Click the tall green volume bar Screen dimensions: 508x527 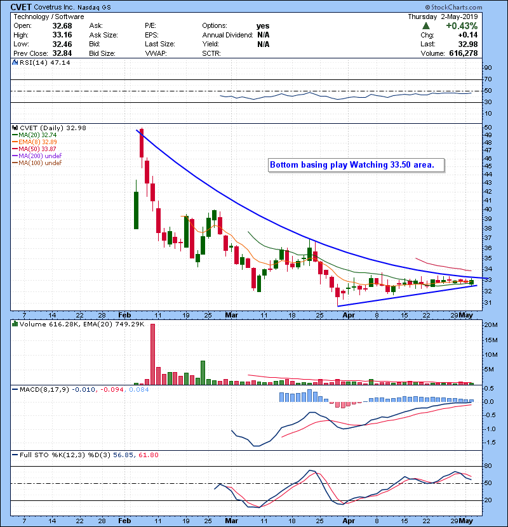click(203, 373)
